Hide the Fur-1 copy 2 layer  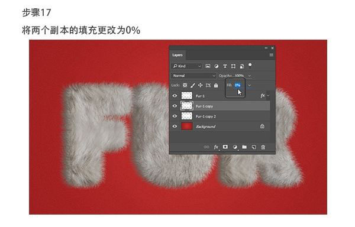tap(175, 116)
